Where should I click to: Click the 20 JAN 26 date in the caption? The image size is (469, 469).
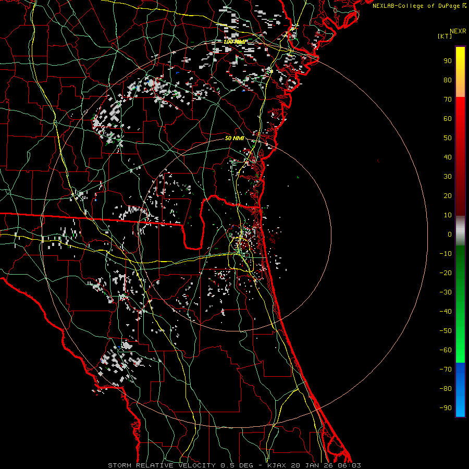coord(312,465)
